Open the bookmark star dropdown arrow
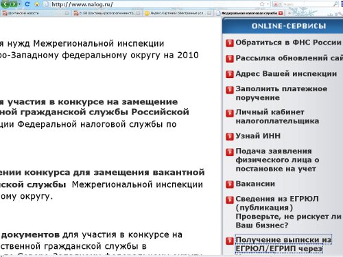The width and height of the screenshot is (343, 257). tap(268, 4)
